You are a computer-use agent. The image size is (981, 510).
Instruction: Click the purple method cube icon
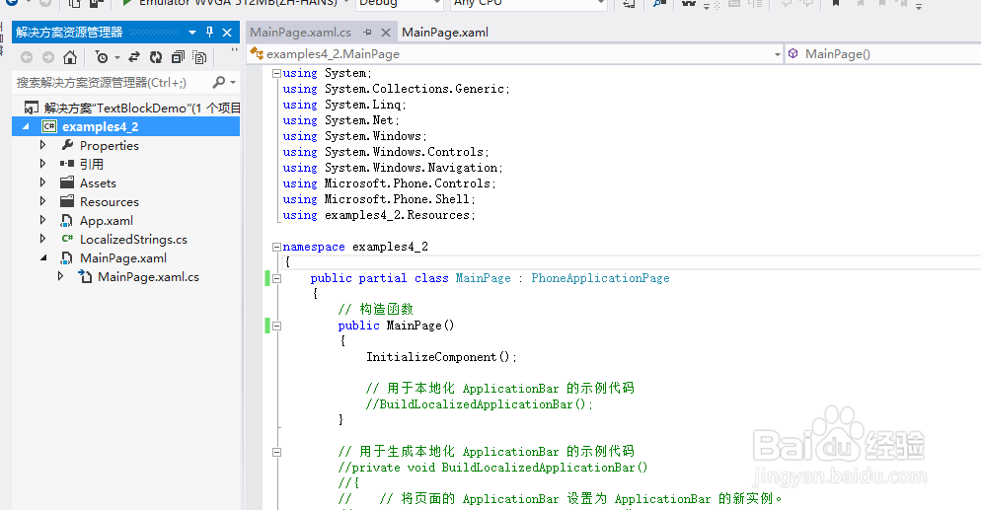(x=793, y=53)
